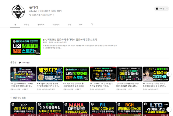Open the SOLANA Web3.0 video thumbnail
The height and width of the screenshot is (116, 173).
(23, 74)
